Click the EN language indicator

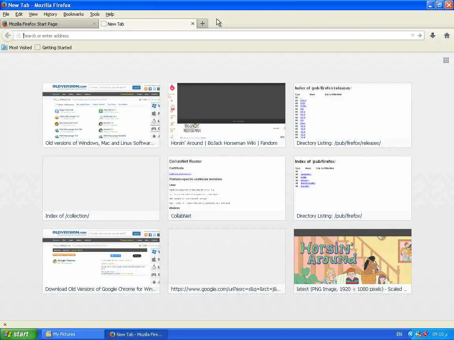click(x=399, y=334)
